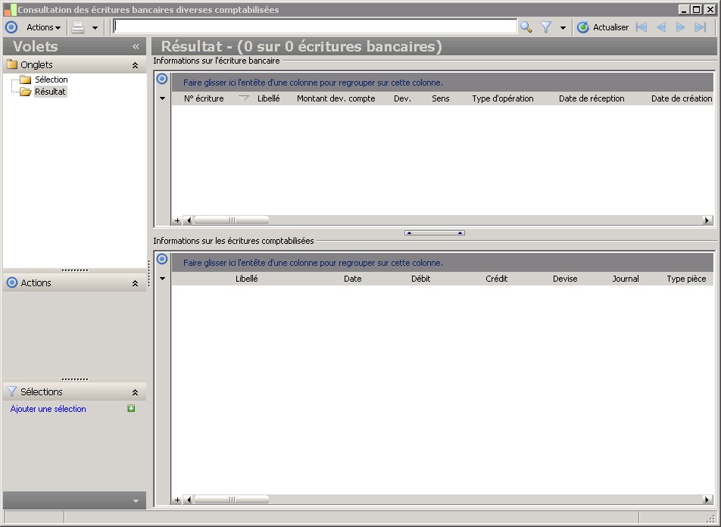Viewport: 721px width, 527px height.
Task: Select the Résultat tab in the tree
Action: pyautogui.click(x=50, y=92)
